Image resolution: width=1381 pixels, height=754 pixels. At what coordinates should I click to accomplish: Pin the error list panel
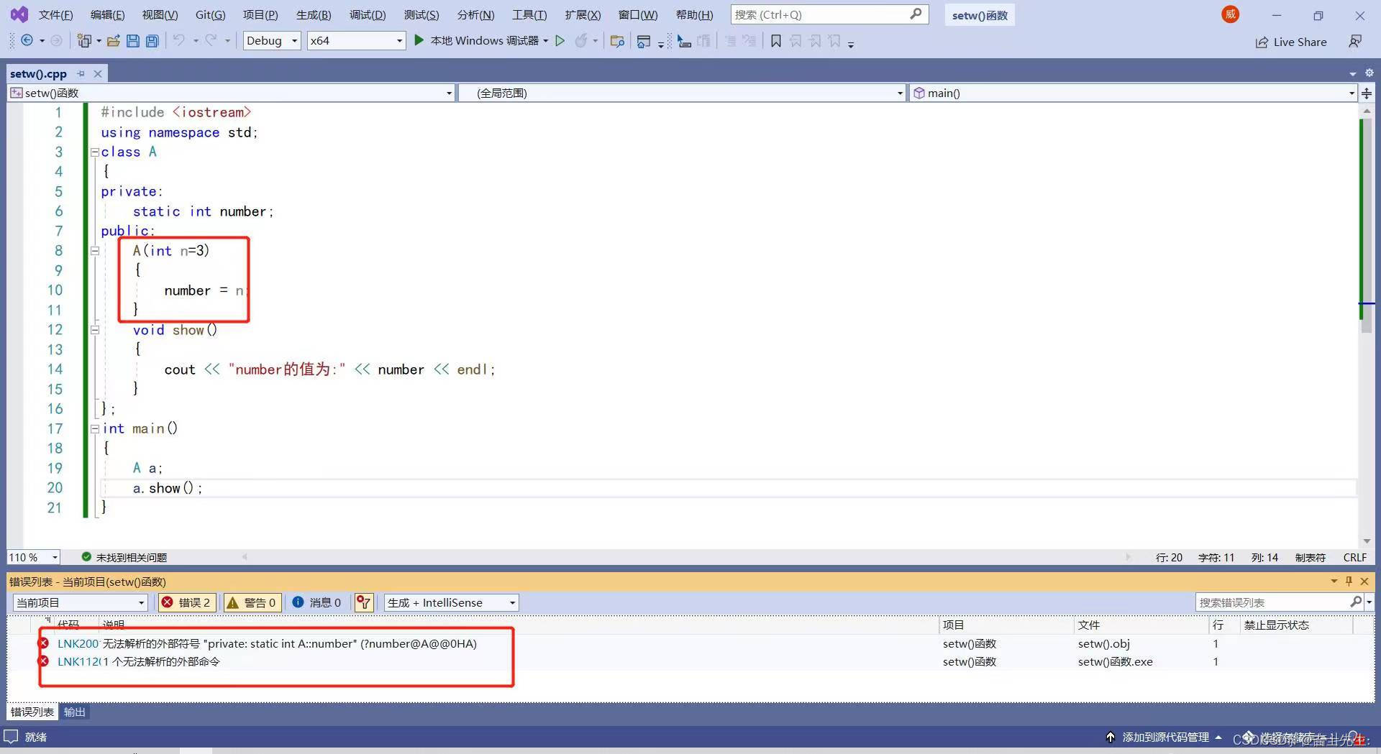1349,581
